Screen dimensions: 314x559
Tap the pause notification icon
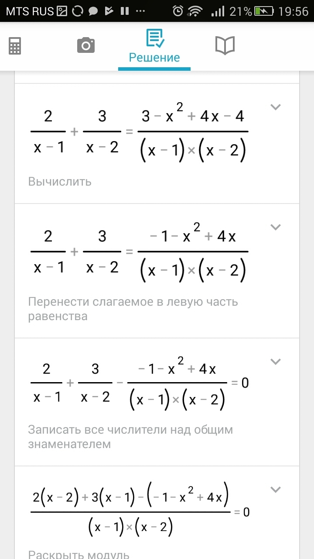coord(125,11)
